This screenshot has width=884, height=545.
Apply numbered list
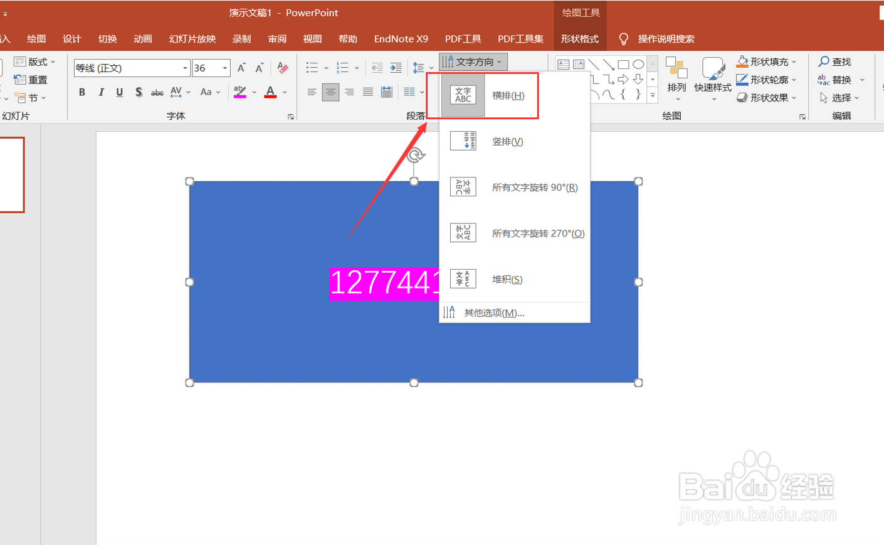point(342,68)
